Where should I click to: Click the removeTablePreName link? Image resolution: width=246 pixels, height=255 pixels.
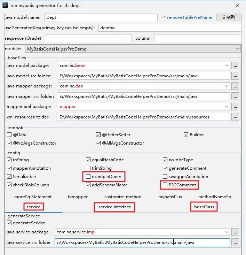[189, 17]
